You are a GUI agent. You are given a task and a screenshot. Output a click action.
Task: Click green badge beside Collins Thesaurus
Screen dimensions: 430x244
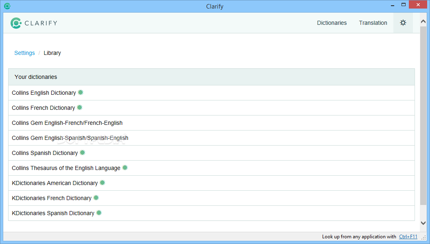tap(125, 168)
